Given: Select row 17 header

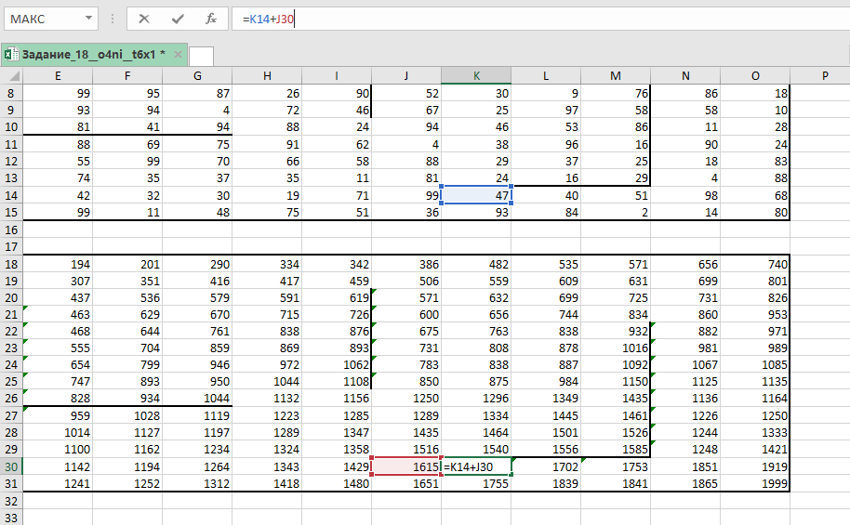Looking at the screenshot, I should 11,247.
